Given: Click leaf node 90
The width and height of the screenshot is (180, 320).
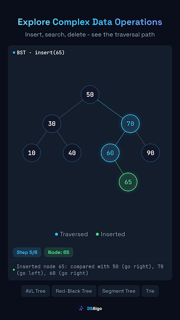Looking at the screenshot, I should click(151, 153).
